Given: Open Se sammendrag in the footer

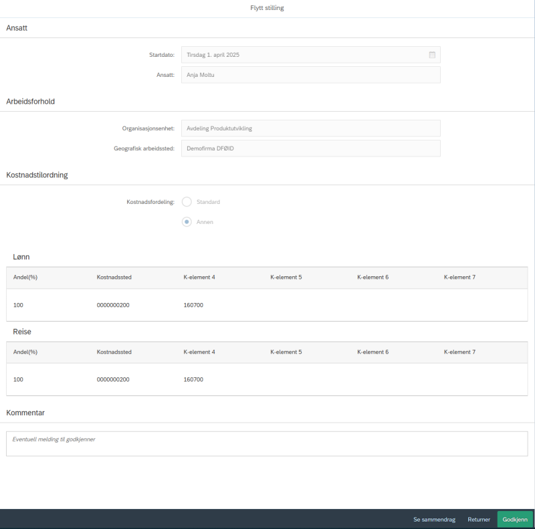Looking at the screenshot, I should (434, 520).
